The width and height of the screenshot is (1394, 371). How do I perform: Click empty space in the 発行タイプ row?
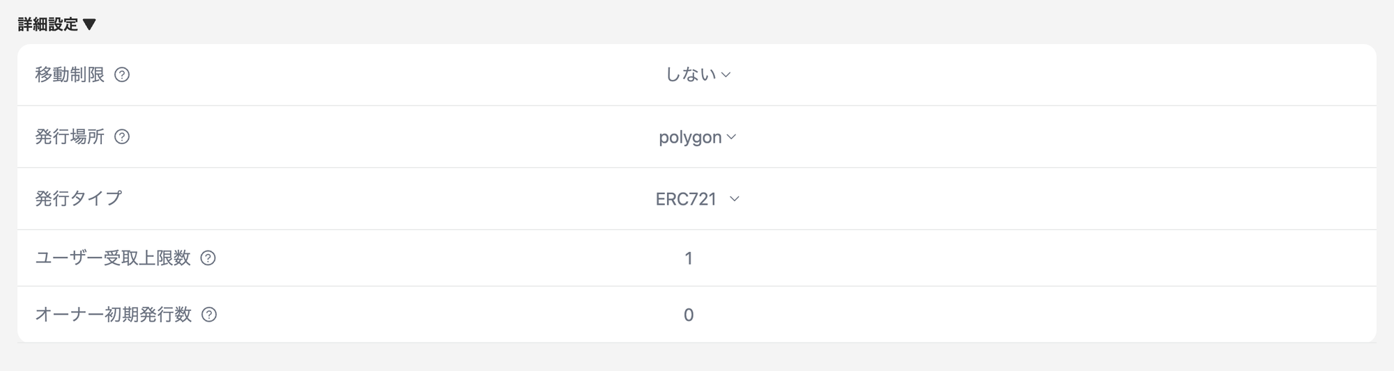tap(1045, 198)
